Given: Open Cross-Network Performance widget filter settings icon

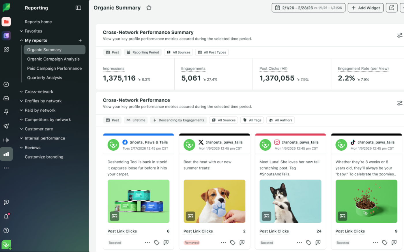Looking at the screenshot, I should (x=400, y=103).
